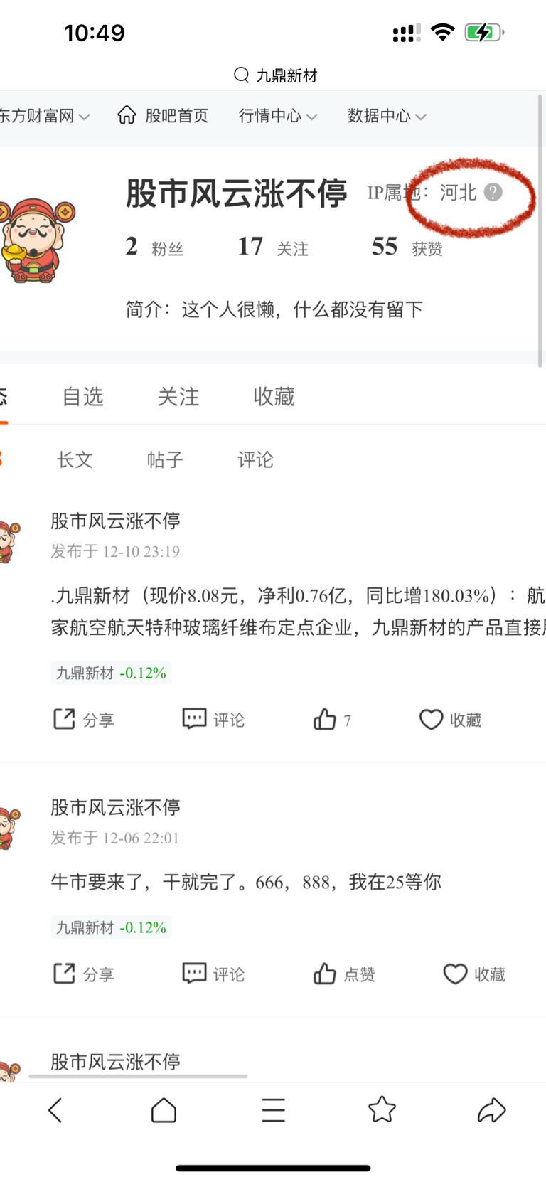
Task: Toggle 收藏 heart on second post
Action: (473, 974)
